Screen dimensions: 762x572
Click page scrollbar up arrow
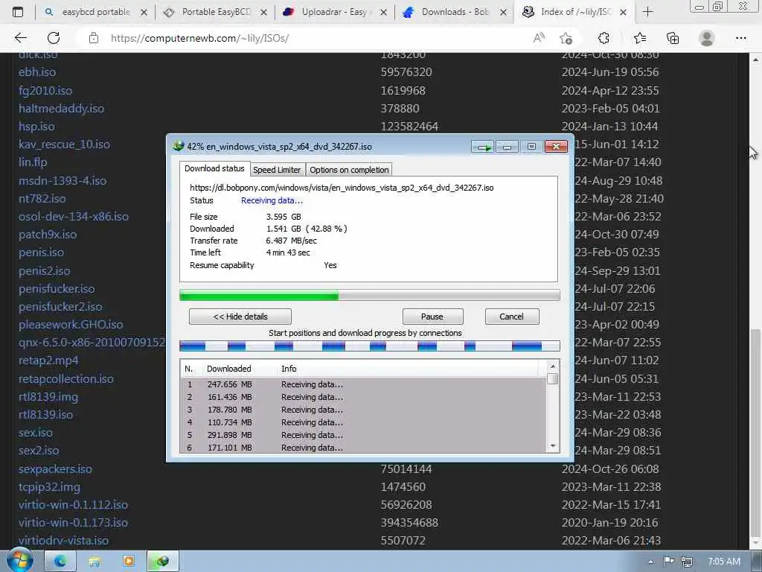(x=755, y=60)
